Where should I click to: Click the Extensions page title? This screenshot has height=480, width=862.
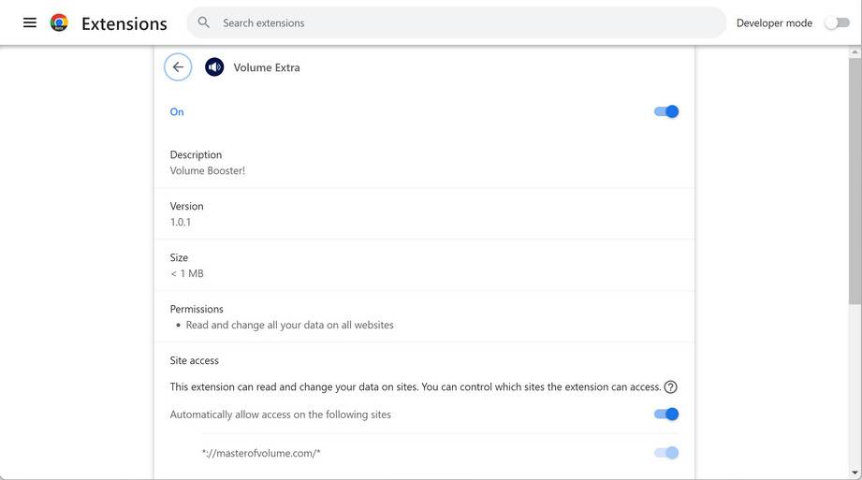click(x=124, y=23)
